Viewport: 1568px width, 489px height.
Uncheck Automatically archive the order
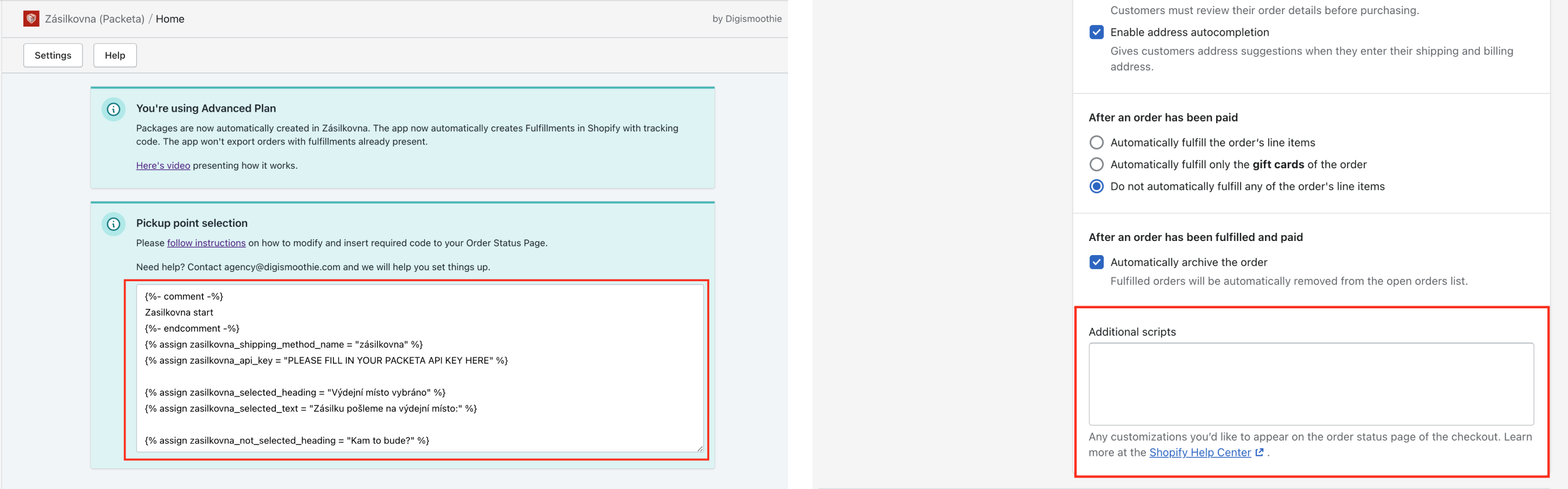click(1096, 262)
